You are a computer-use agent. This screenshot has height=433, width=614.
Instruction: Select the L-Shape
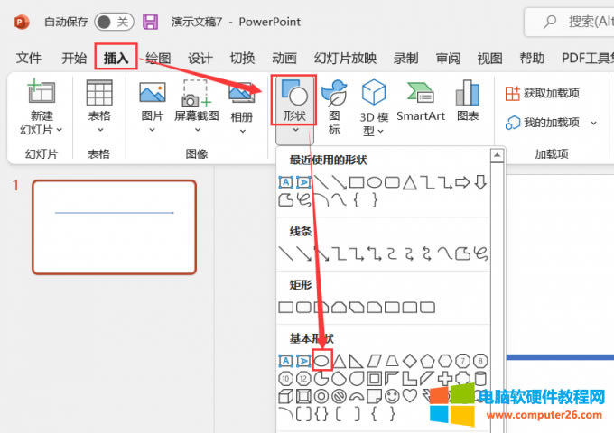[410, 379]
